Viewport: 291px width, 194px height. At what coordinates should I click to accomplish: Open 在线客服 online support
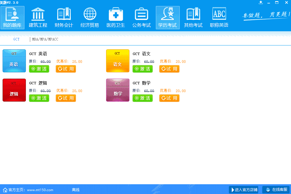(x=276, y=190)
